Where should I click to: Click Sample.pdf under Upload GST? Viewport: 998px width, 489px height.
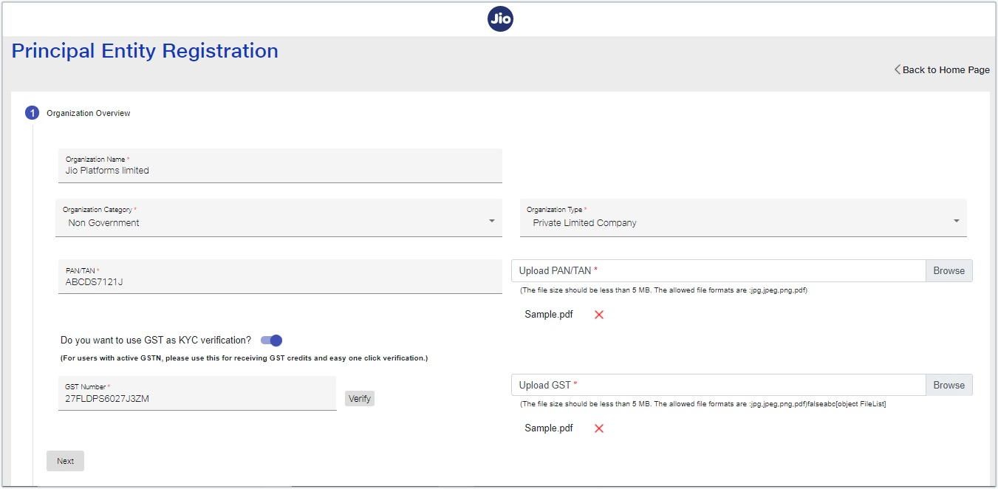pos(549,428)
